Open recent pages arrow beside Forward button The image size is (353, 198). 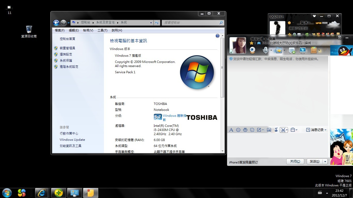68,23
